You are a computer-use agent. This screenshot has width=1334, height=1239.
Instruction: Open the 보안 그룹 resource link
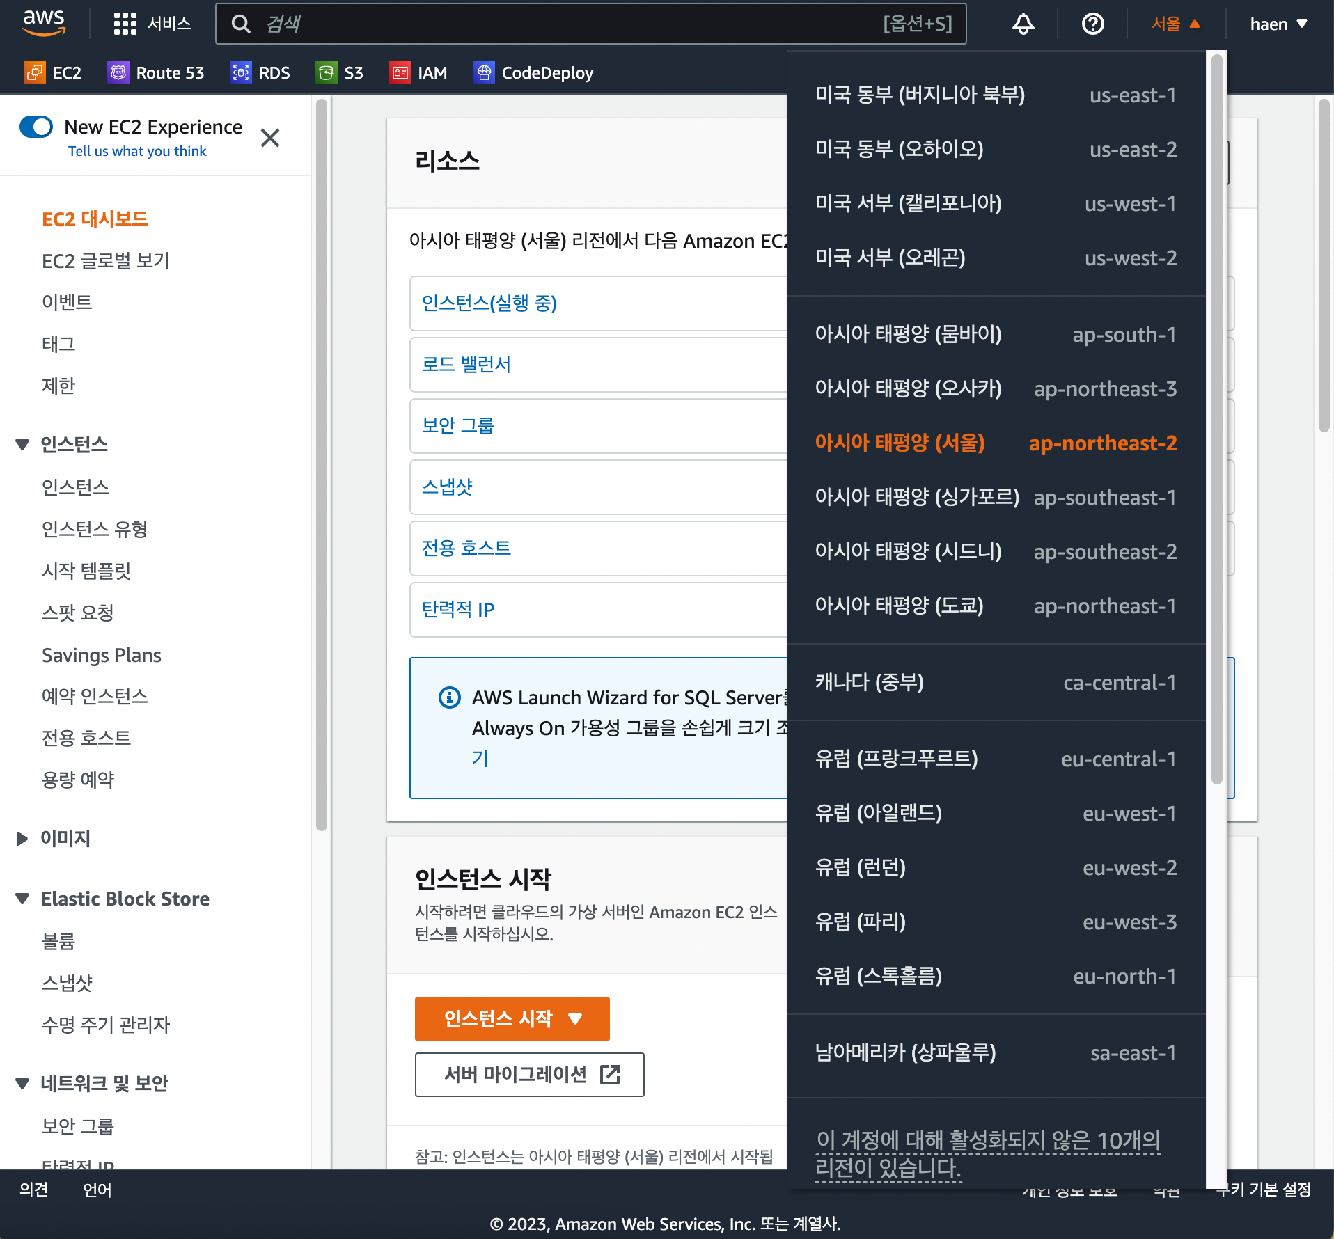(x=457, y=425)
